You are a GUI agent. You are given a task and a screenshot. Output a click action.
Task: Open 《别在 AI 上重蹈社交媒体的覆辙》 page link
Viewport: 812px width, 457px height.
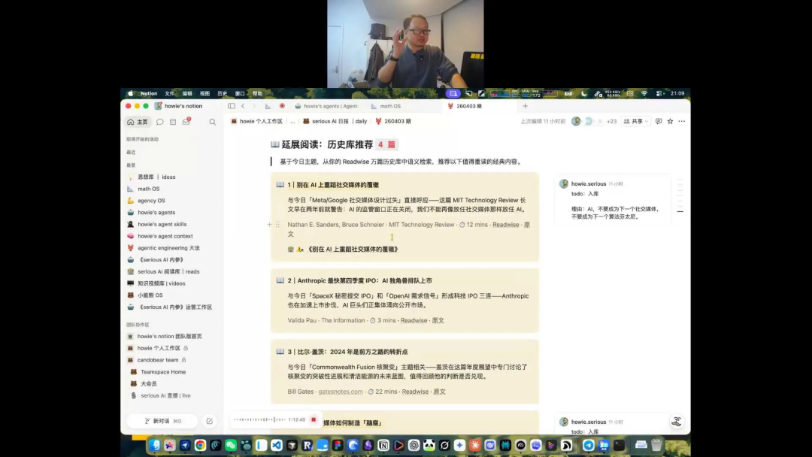point(352,250)
